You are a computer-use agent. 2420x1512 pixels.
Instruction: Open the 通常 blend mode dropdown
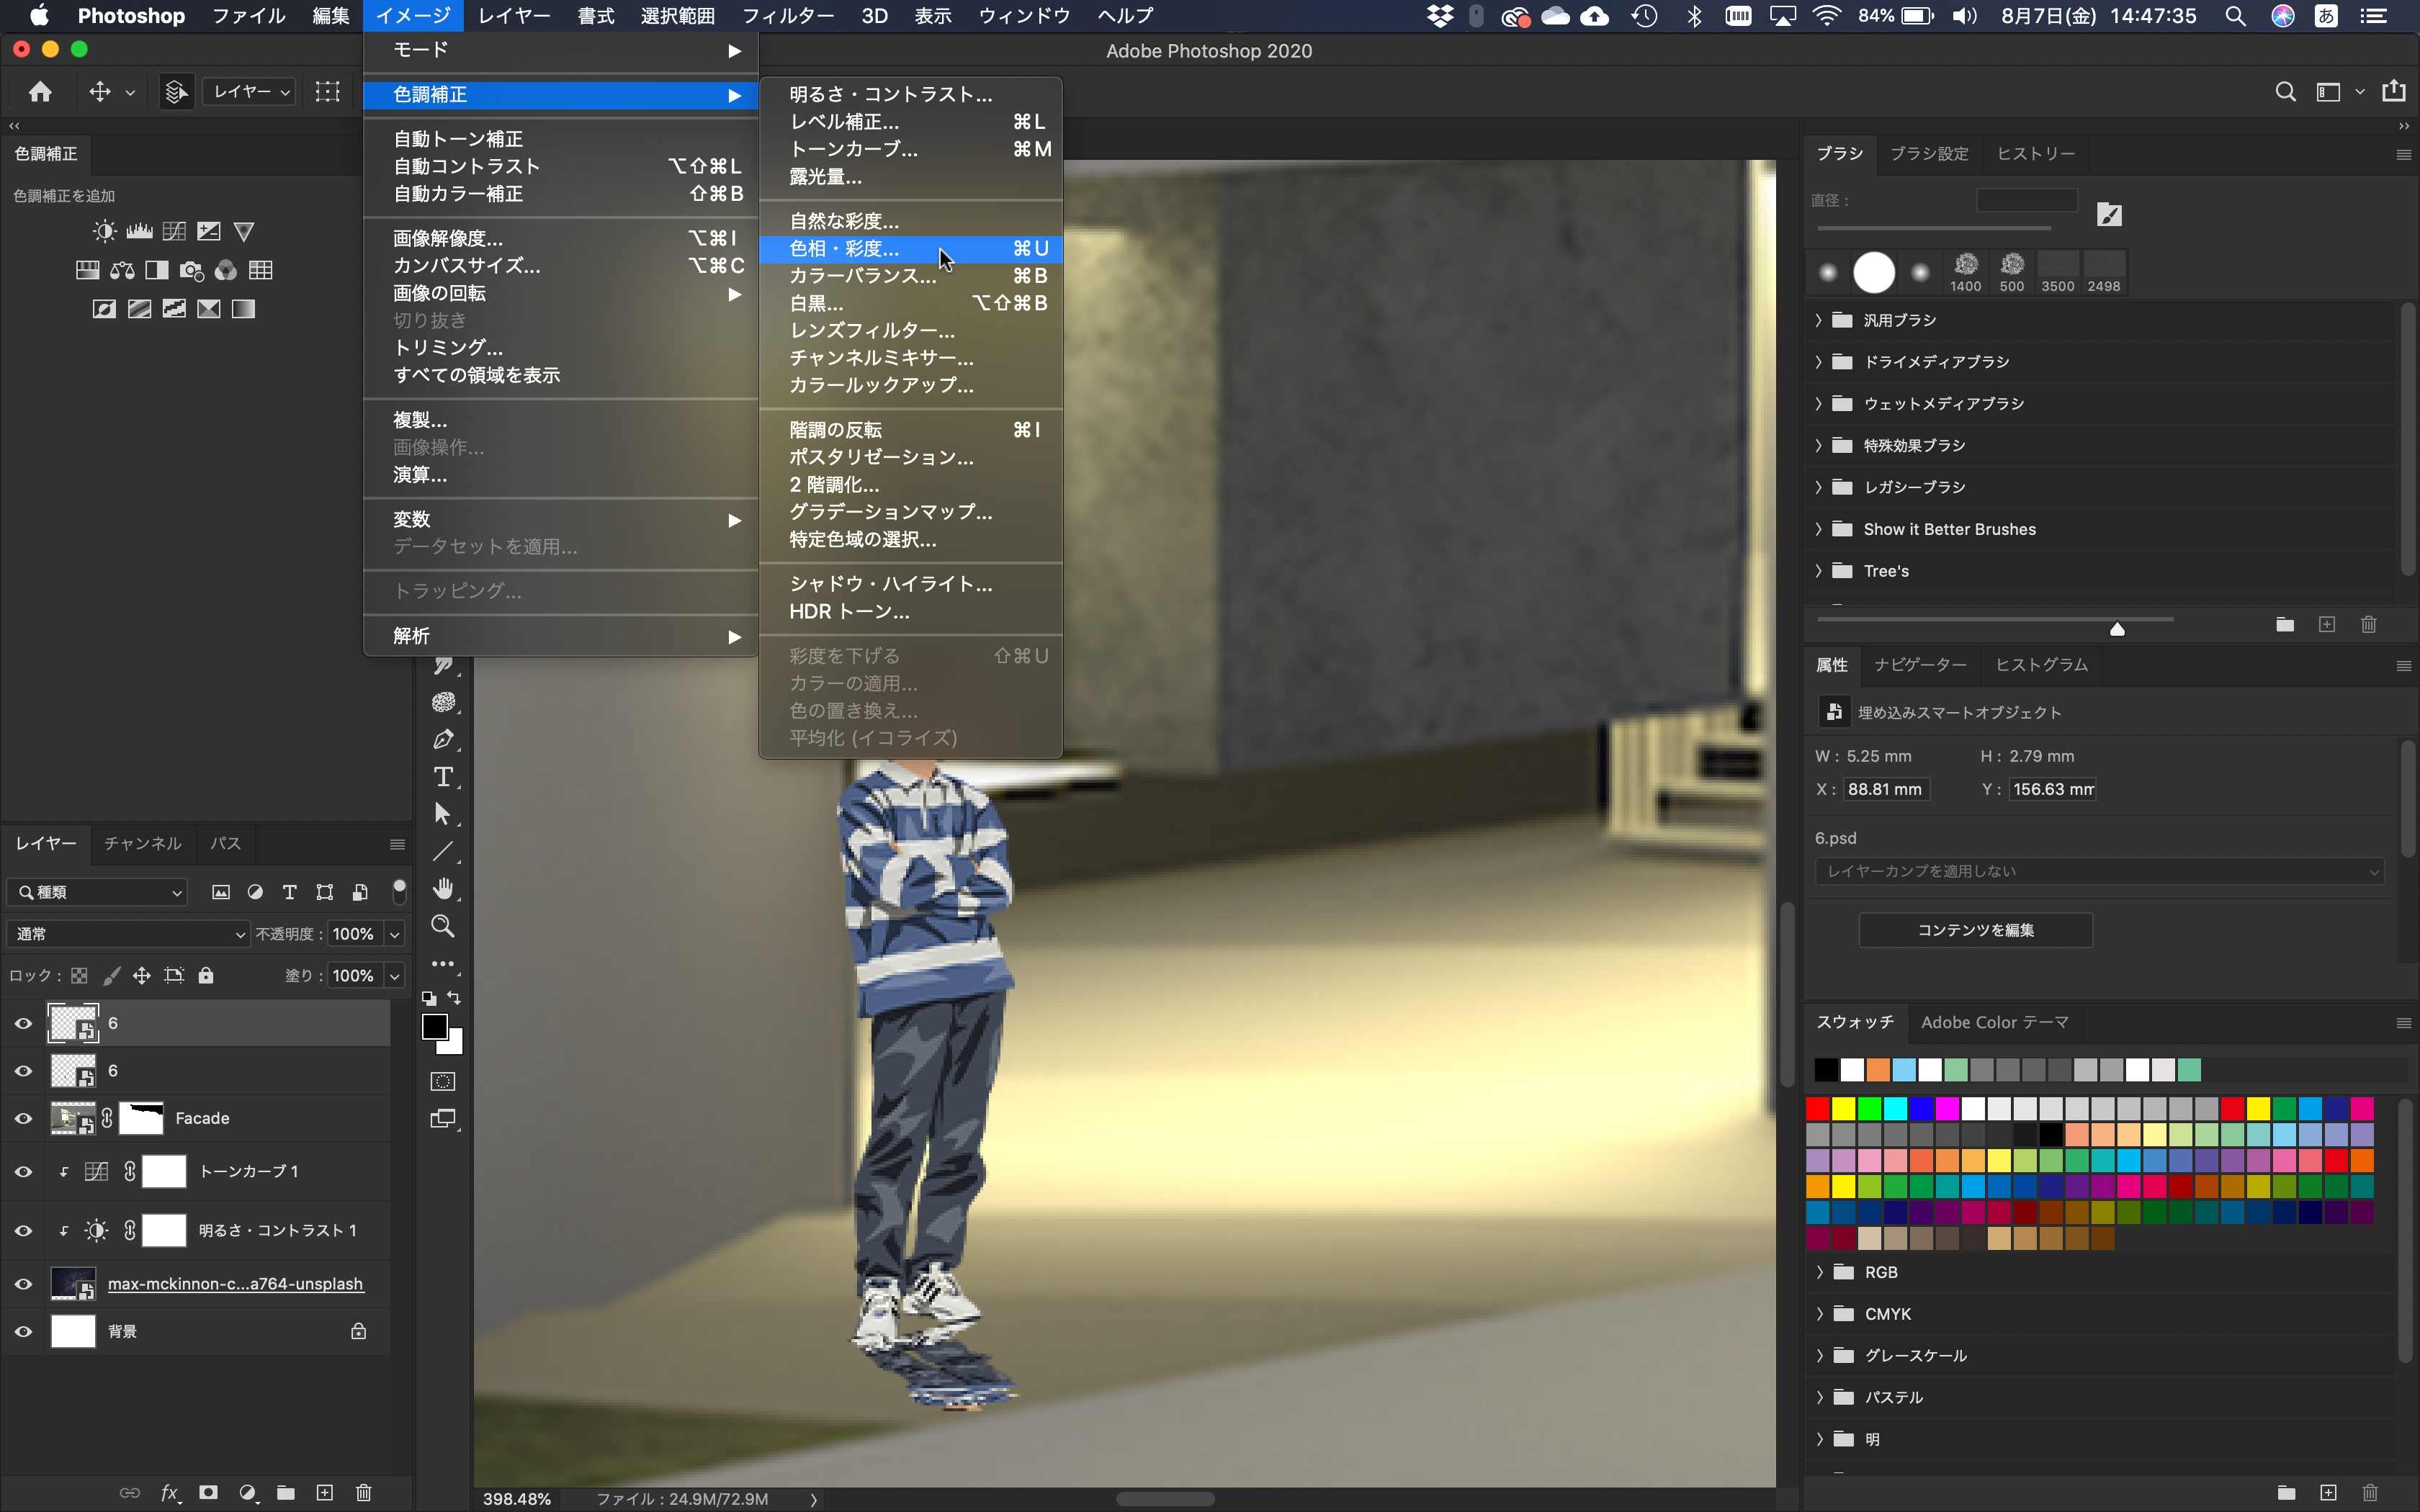click(x=128, y=934)
